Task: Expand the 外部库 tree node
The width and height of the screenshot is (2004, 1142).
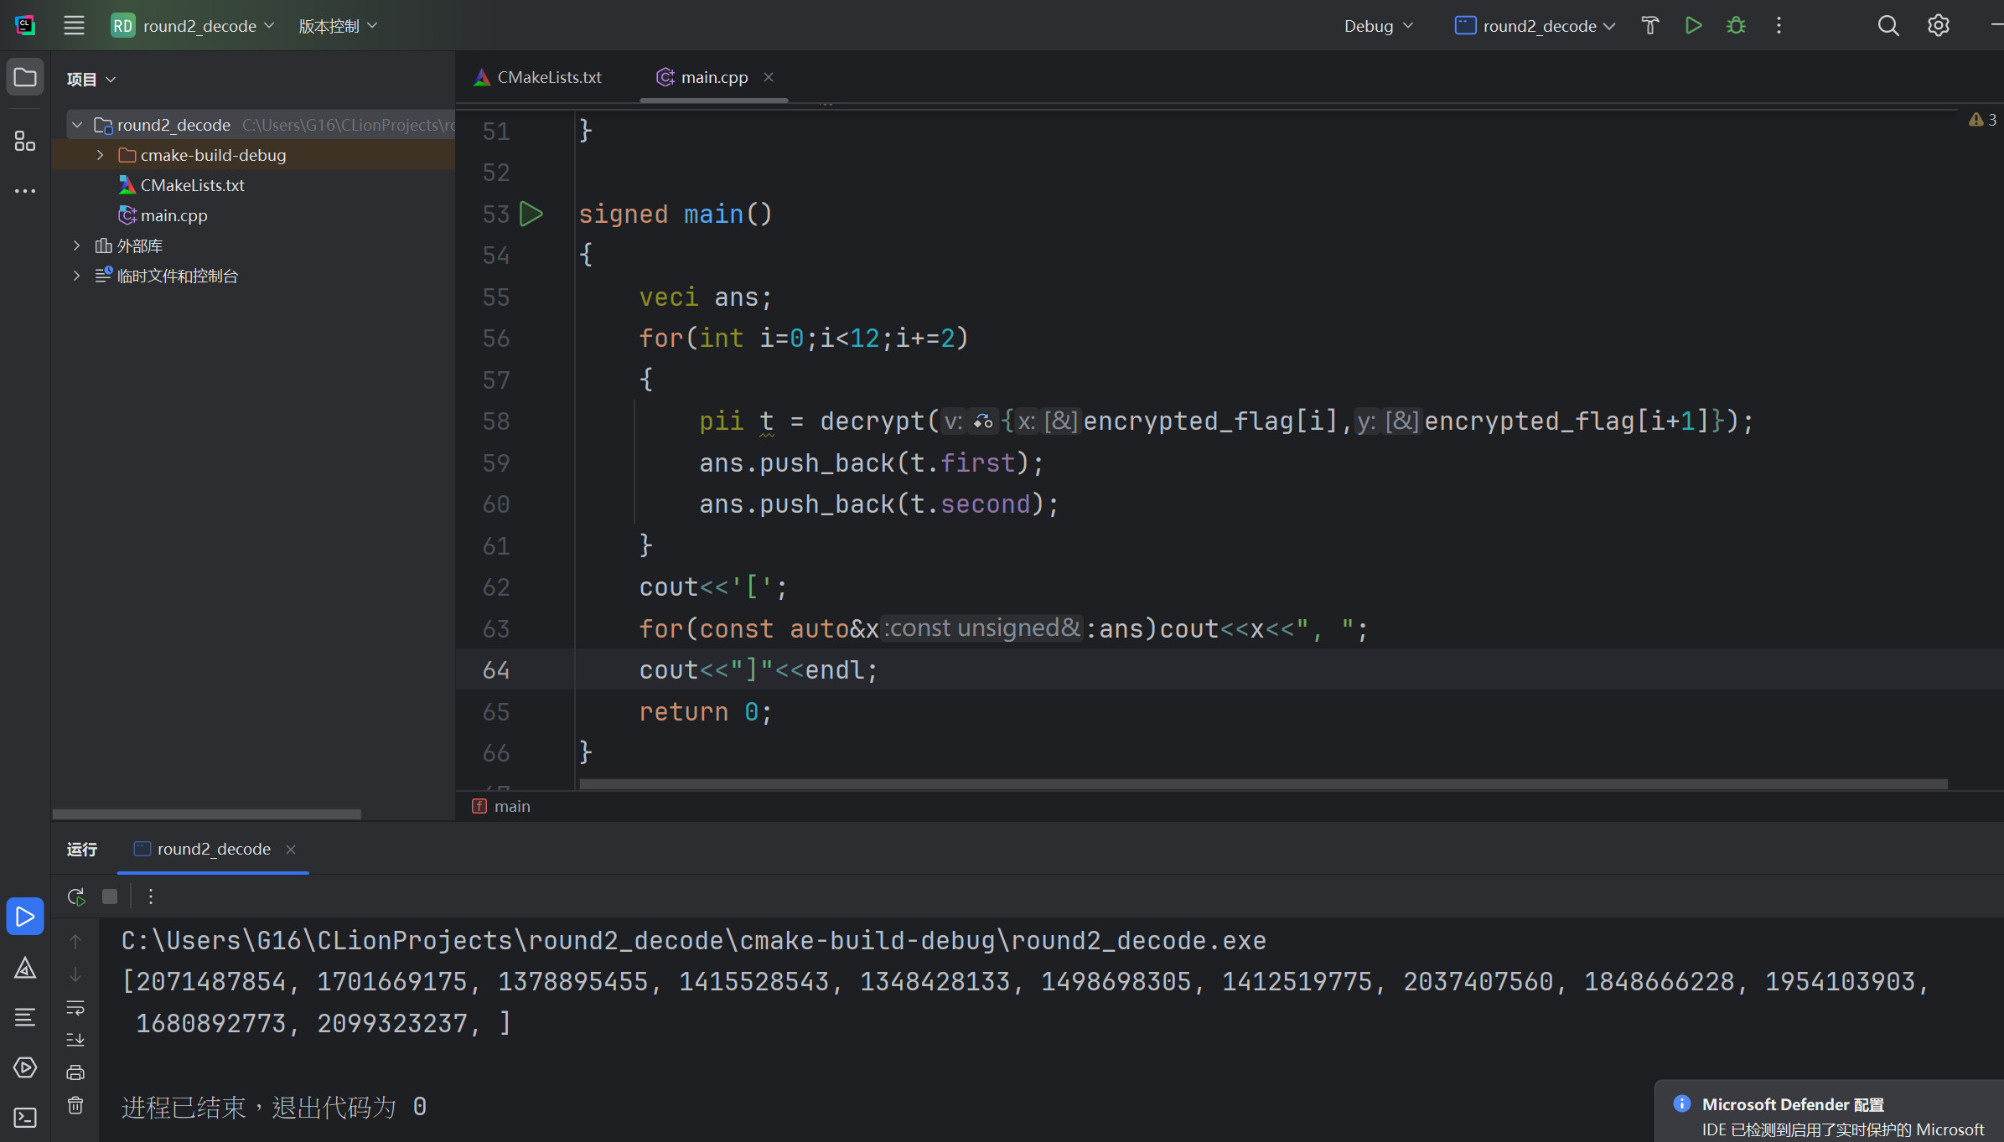Action: tap(76, 245)
